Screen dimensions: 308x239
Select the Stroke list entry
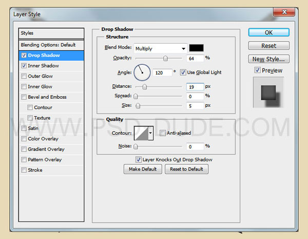[x=51, y=170]
